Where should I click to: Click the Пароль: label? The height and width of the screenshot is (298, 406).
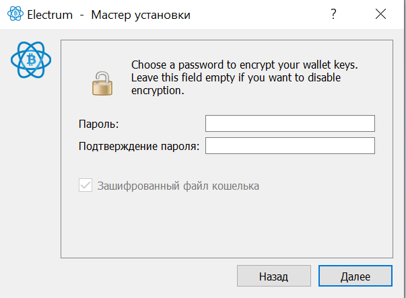[99, 124]
